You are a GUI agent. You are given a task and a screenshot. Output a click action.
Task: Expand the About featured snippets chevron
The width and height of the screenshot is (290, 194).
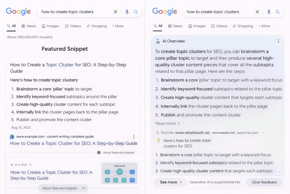point(83,188)
